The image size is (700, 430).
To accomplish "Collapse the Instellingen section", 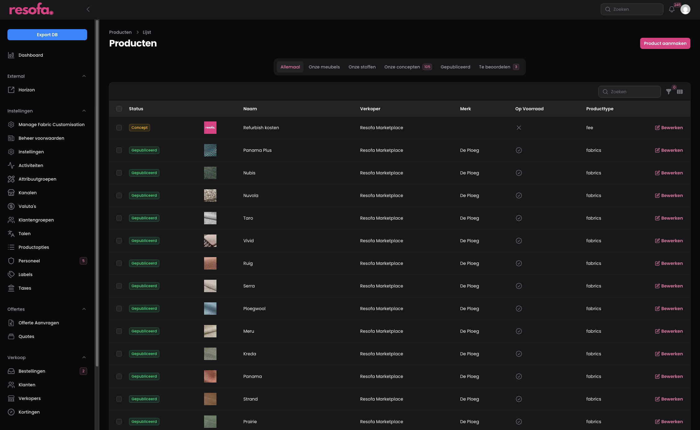I will coord(84,111).
